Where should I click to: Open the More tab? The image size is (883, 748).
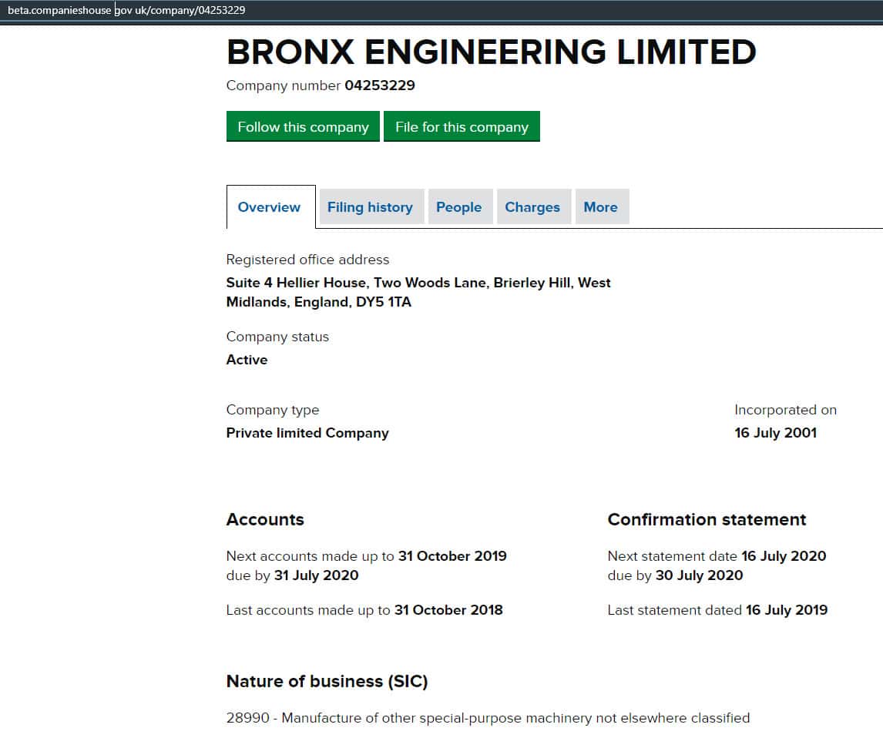600,207
